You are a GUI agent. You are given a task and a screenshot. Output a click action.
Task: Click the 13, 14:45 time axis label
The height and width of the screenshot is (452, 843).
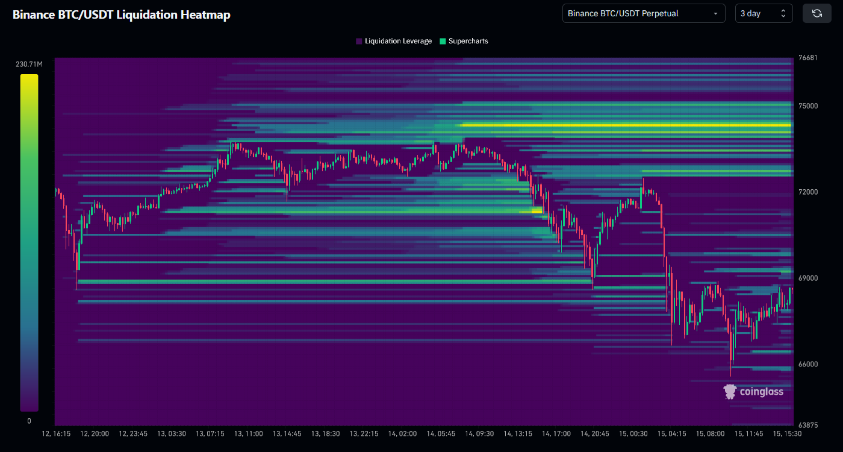[x=287, y=434]
